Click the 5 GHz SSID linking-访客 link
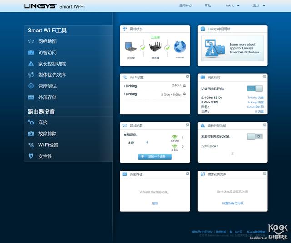 [x=256, y=102]
